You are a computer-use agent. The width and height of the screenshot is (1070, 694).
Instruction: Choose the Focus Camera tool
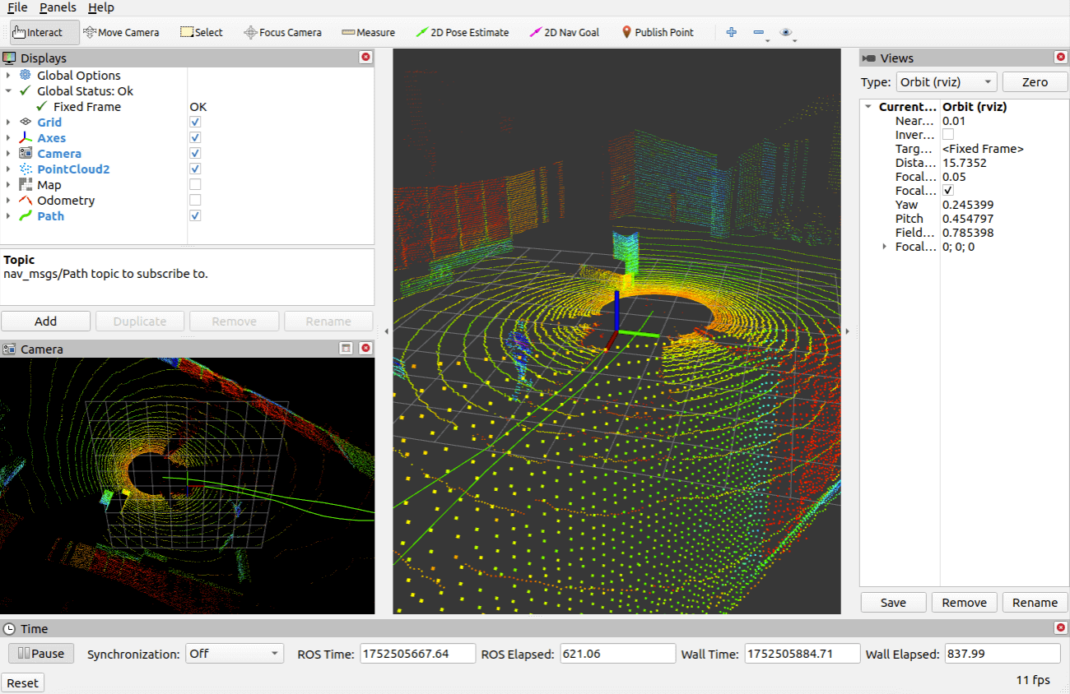click(282, 33)
